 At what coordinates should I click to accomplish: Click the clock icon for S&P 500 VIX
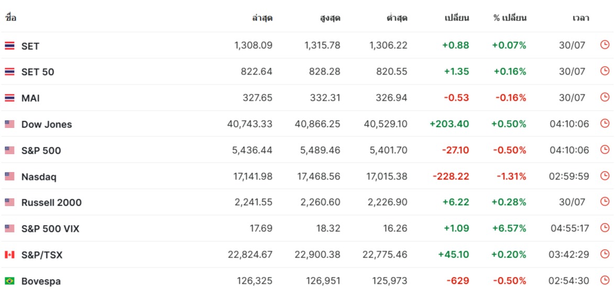coord(605,228)
